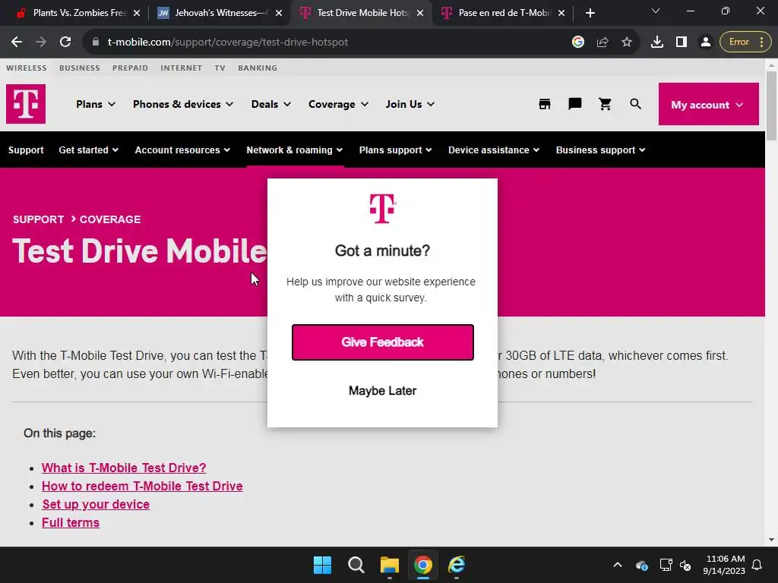The width and height of the screenshot is (778, 583).
Task: Select WIRELESS in top bar
Action: (x=27, y=68)
